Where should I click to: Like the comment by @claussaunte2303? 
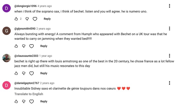pyautogui.click(x=16, y=73)
